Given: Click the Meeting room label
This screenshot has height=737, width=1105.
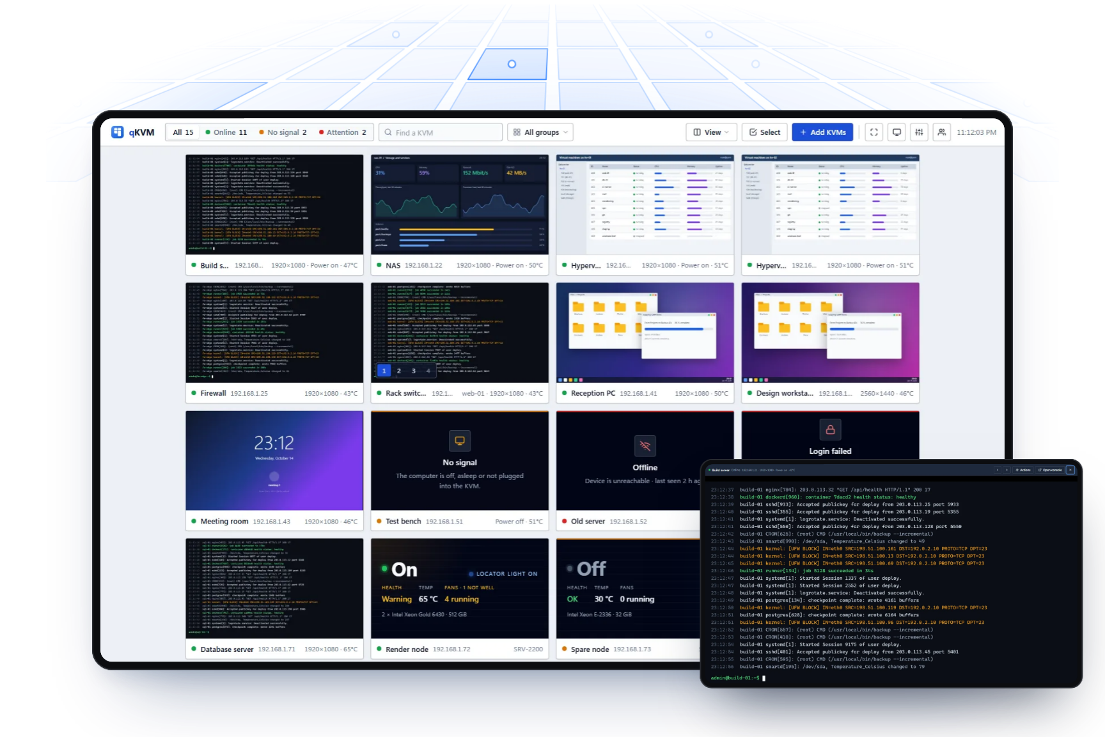Looking at the screenshot, I should pos(224,521).
